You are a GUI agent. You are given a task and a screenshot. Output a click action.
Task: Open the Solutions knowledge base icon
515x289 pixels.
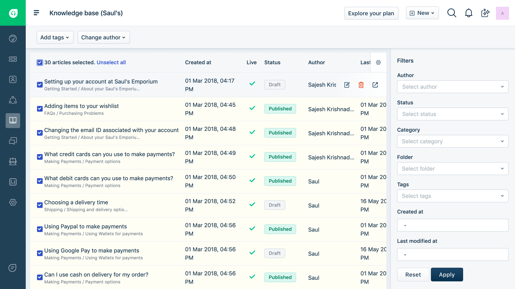[x=13, y=120]
